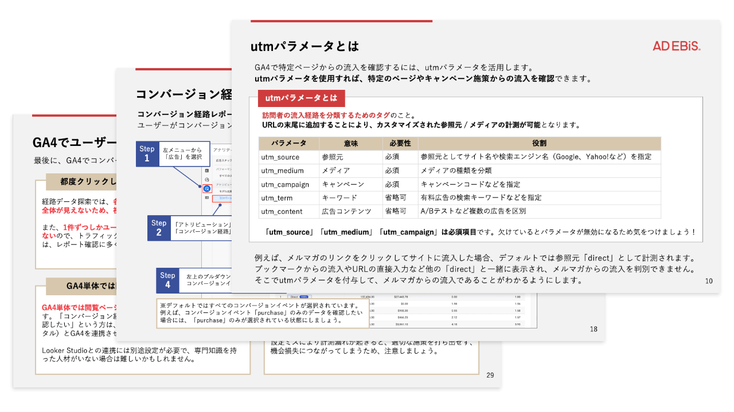The image size is (734, 412).
Task: Click the '参照元' meaning cell
Action: coord(351,157)
